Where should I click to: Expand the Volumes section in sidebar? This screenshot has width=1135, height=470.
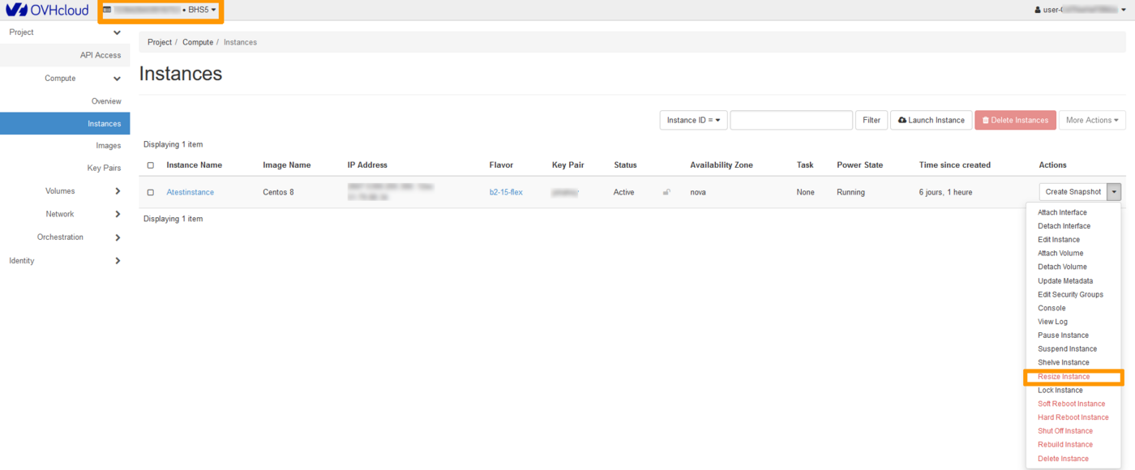[60, 190]
